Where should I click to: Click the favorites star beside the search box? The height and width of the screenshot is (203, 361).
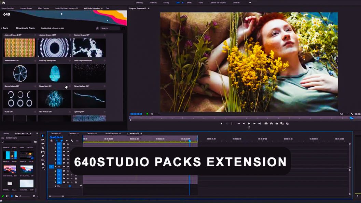coord(97,28)
